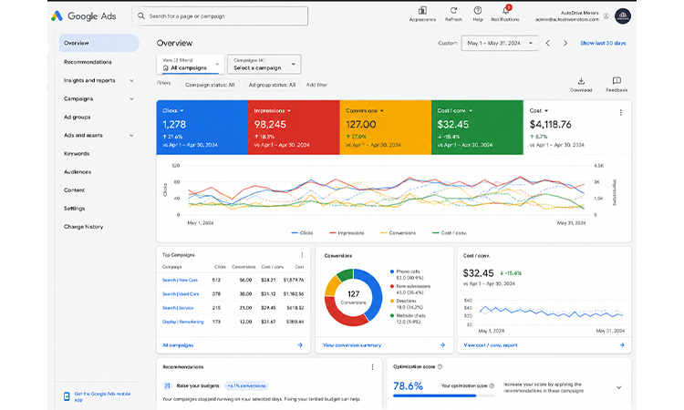
Task: Open Change history page
Action: tap(84, 227)
